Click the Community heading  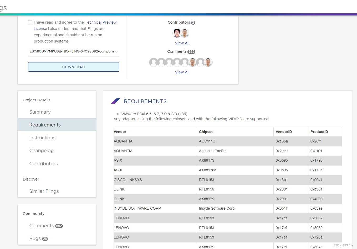click(34, 214)
